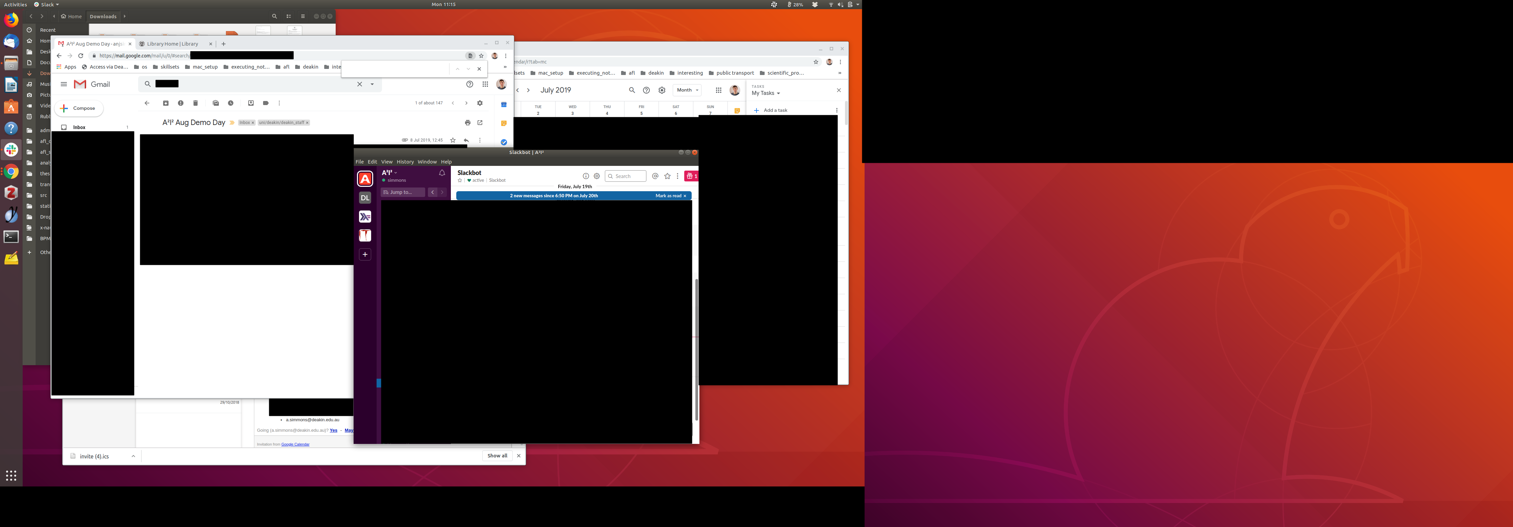Open Slack What's New gift icon
The image size is (1513, 527).
pos(691,176)
